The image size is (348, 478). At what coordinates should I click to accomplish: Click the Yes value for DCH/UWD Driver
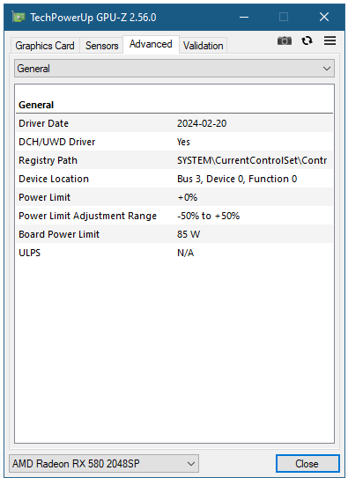tap(183, 142)
